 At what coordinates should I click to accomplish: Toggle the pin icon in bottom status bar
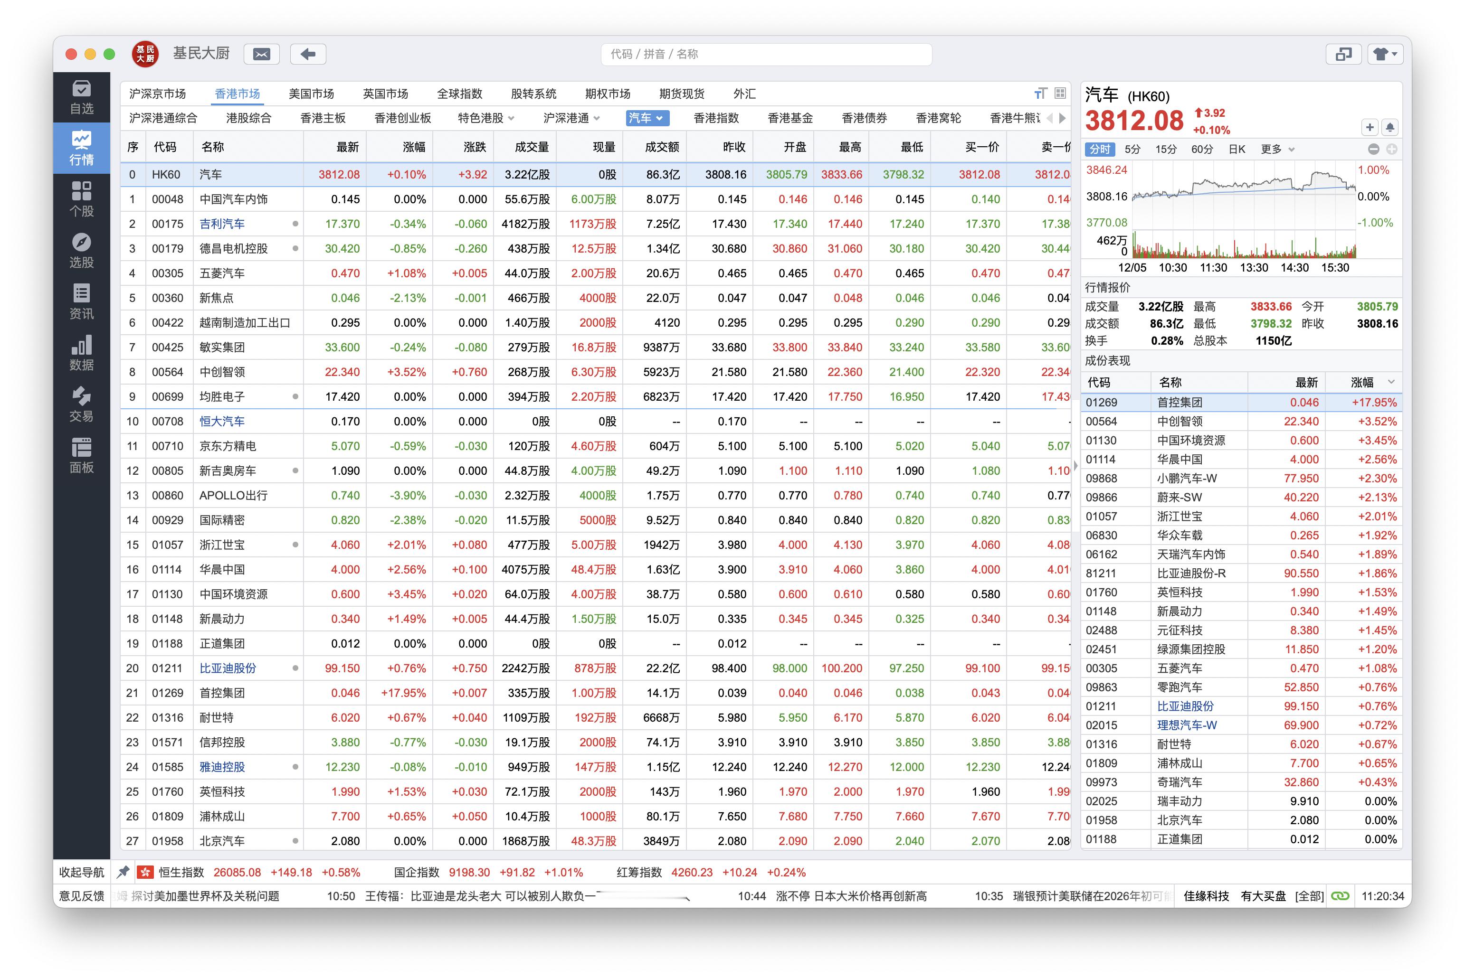[x=124, y=872]
